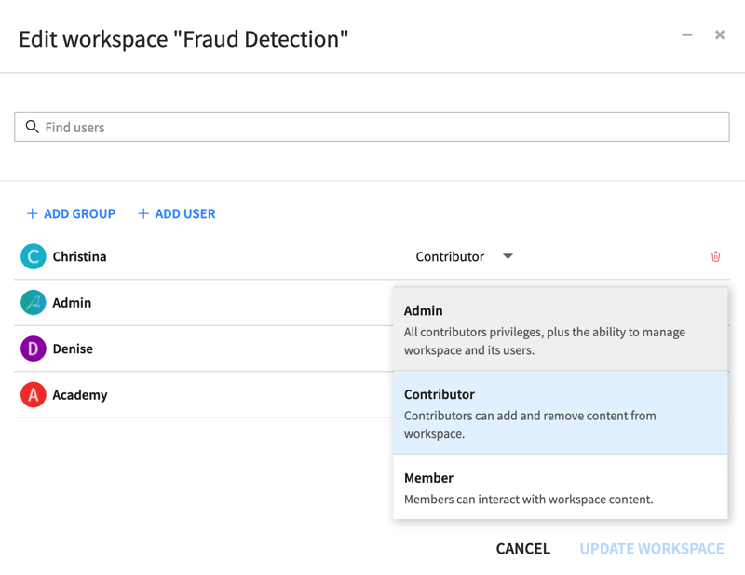
Task: Click the Denise user name
Action: coord(73,349)
